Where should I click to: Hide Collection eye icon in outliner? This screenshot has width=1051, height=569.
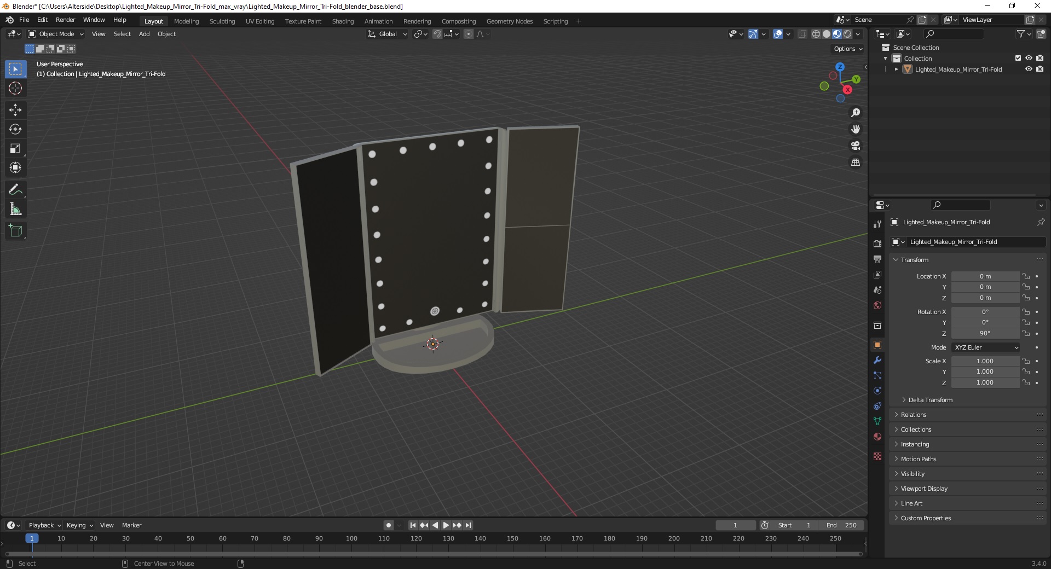(1029, 58)
